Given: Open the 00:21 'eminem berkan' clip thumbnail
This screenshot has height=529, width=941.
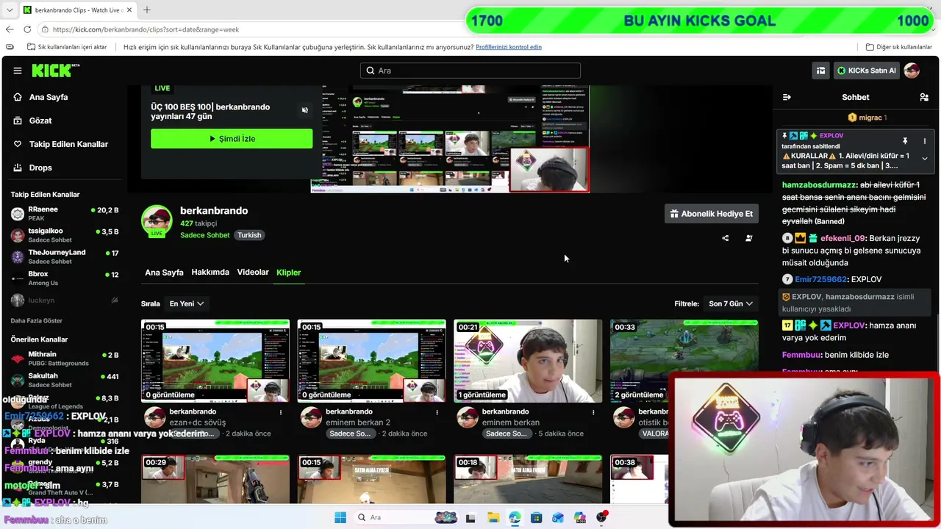Looking at the screenshot, I should point(528,361).
